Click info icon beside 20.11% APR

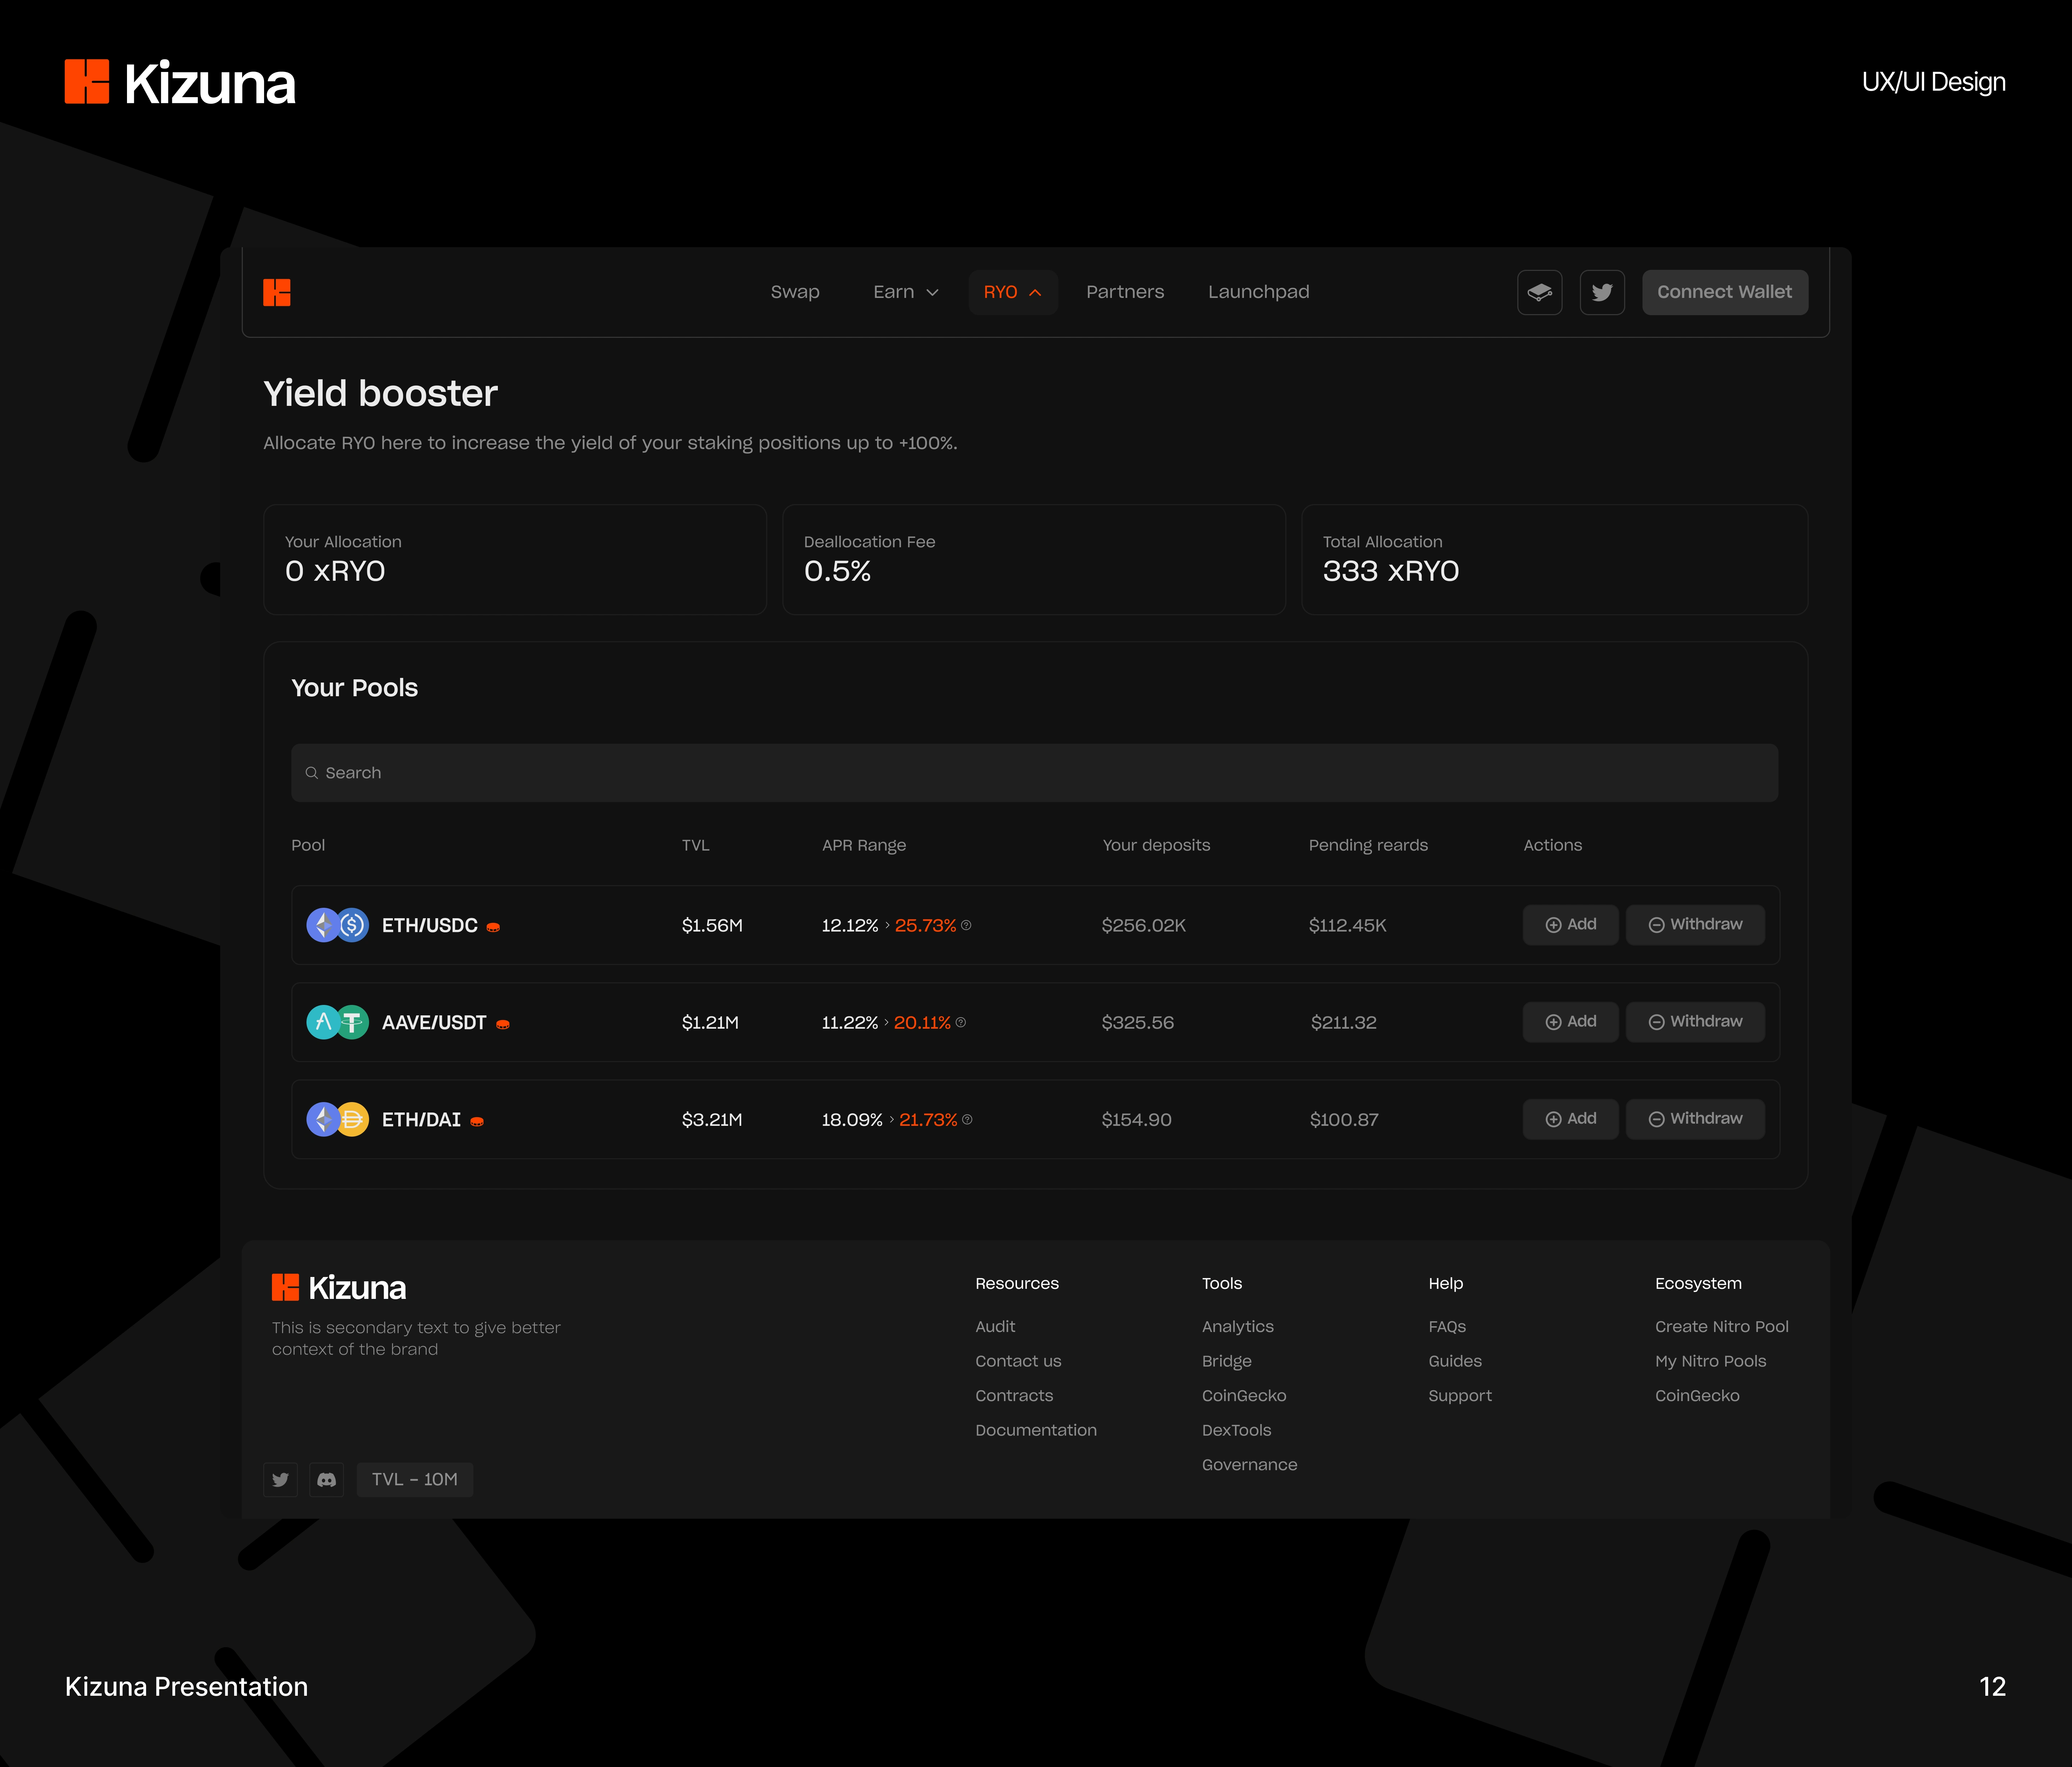pos(961,1022)
